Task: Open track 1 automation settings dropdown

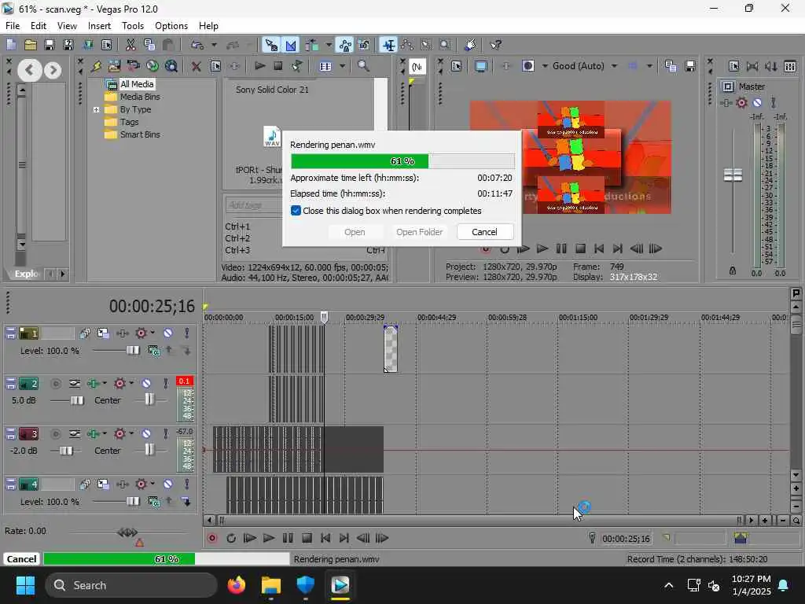Action: click(153, 333)
